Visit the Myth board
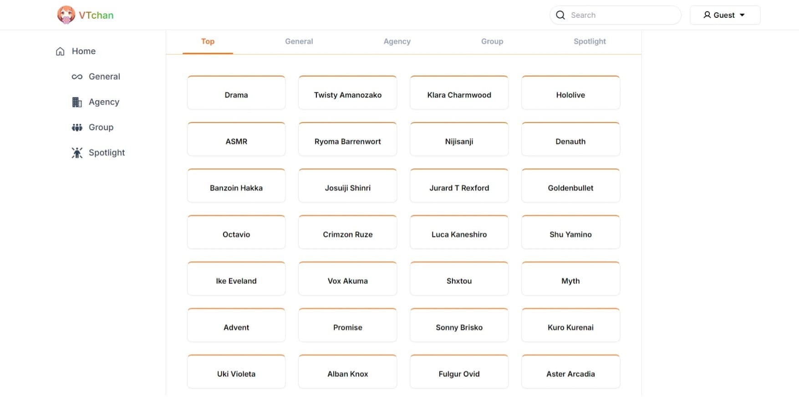799x400 pixels. point(570,278)
